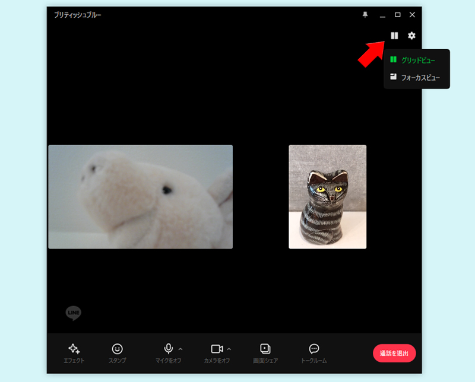Click the grid layout icon near the gear
This screenshot has width=475, height=382.
pyautogui.click(x=394, y=35)
